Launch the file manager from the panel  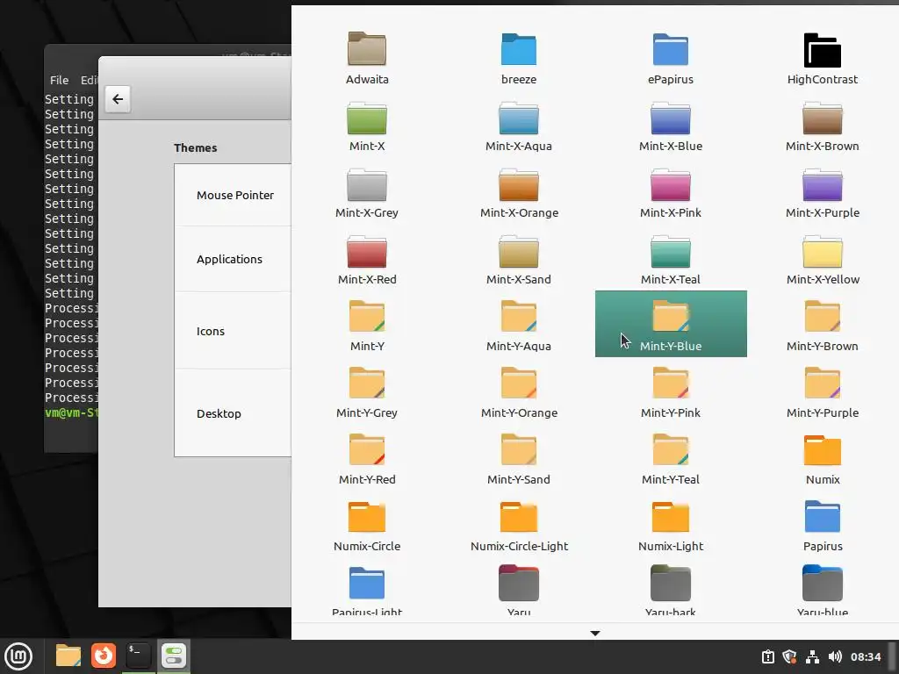(x=68, y=656)
